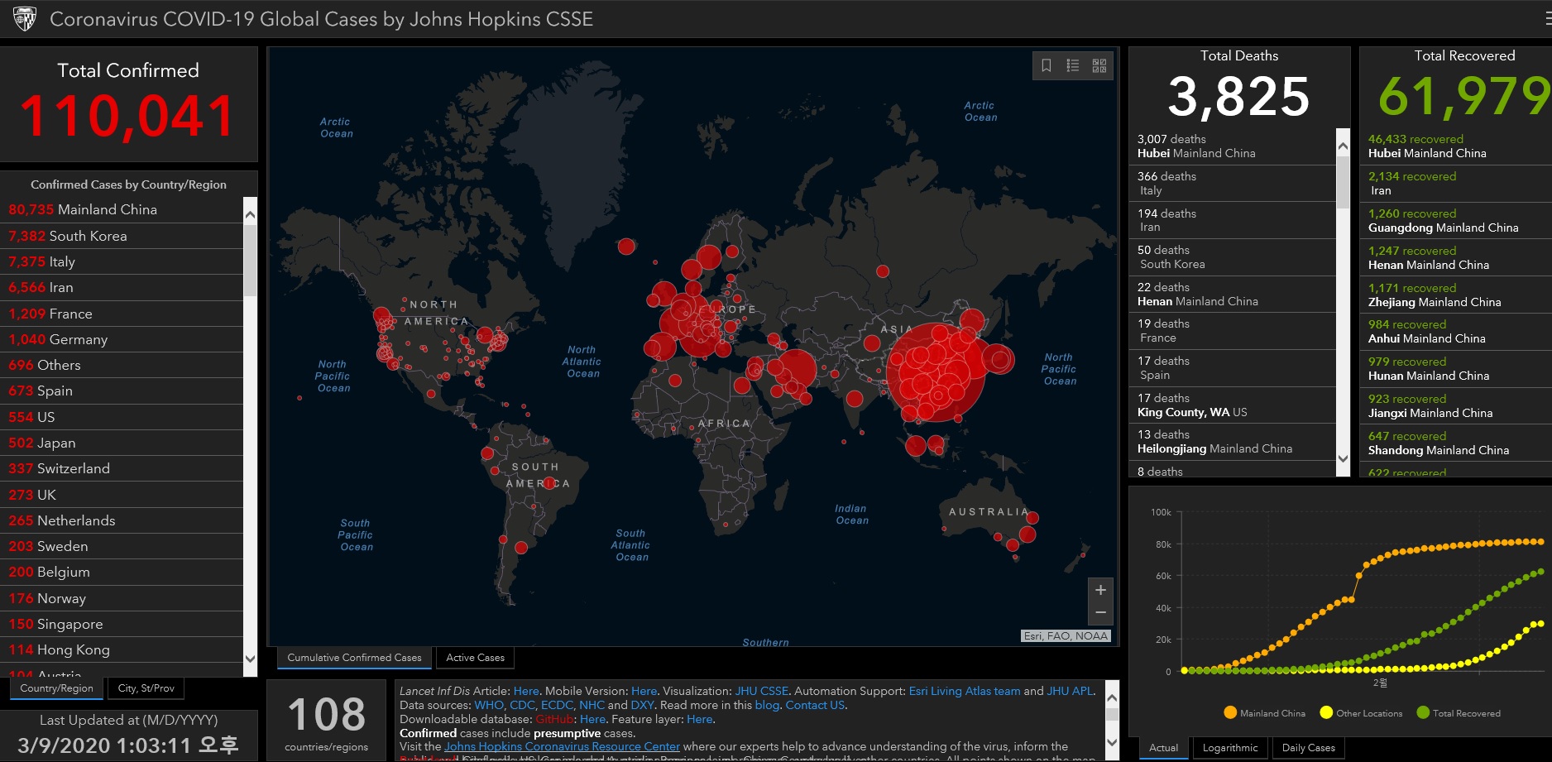
Task: Select Italy 366 deaths entry
Action: click(1233, 184)
